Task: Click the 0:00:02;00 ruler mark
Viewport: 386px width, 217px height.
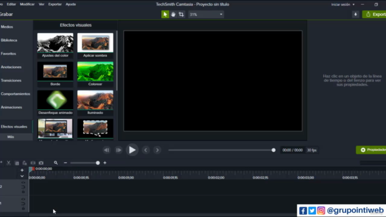Action: click(216, 178)
